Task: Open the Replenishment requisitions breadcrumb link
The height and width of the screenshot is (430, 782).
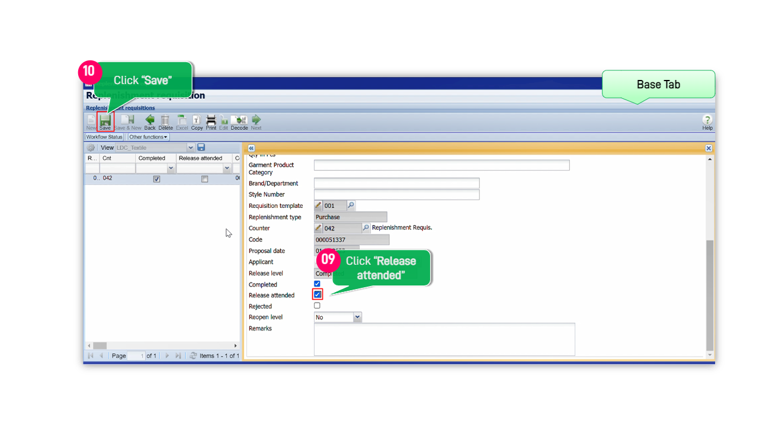Action: 120,108
